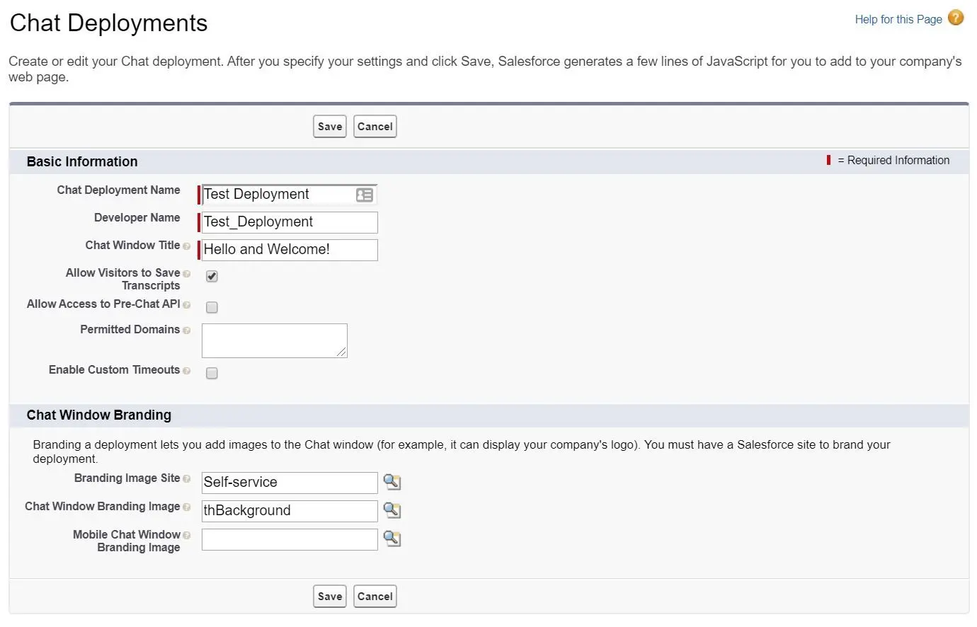Tick the Enable Custom Timeouts checkbox
The width and height of the screenshot is (977, 627).
click(212, 373)
